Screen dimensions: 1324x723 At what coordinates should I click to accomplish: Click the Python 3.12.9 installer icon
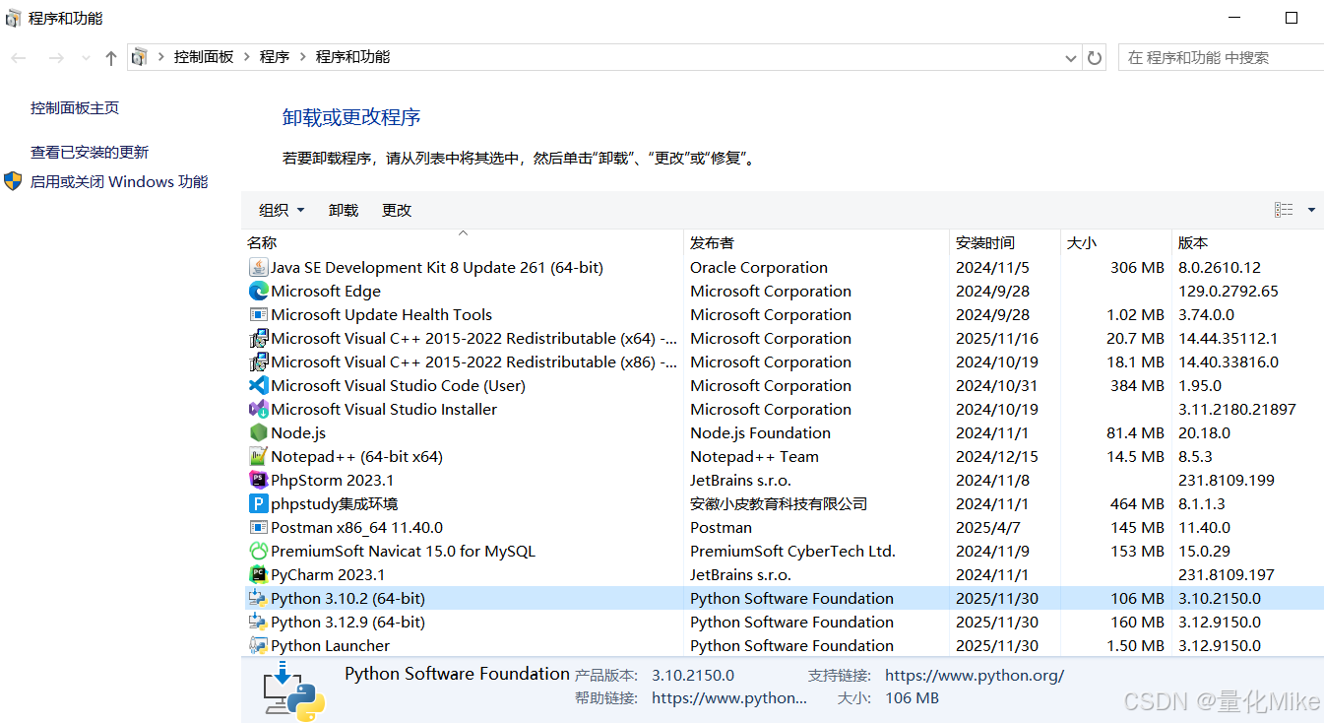pyautogui.click(x=259, y=622)
